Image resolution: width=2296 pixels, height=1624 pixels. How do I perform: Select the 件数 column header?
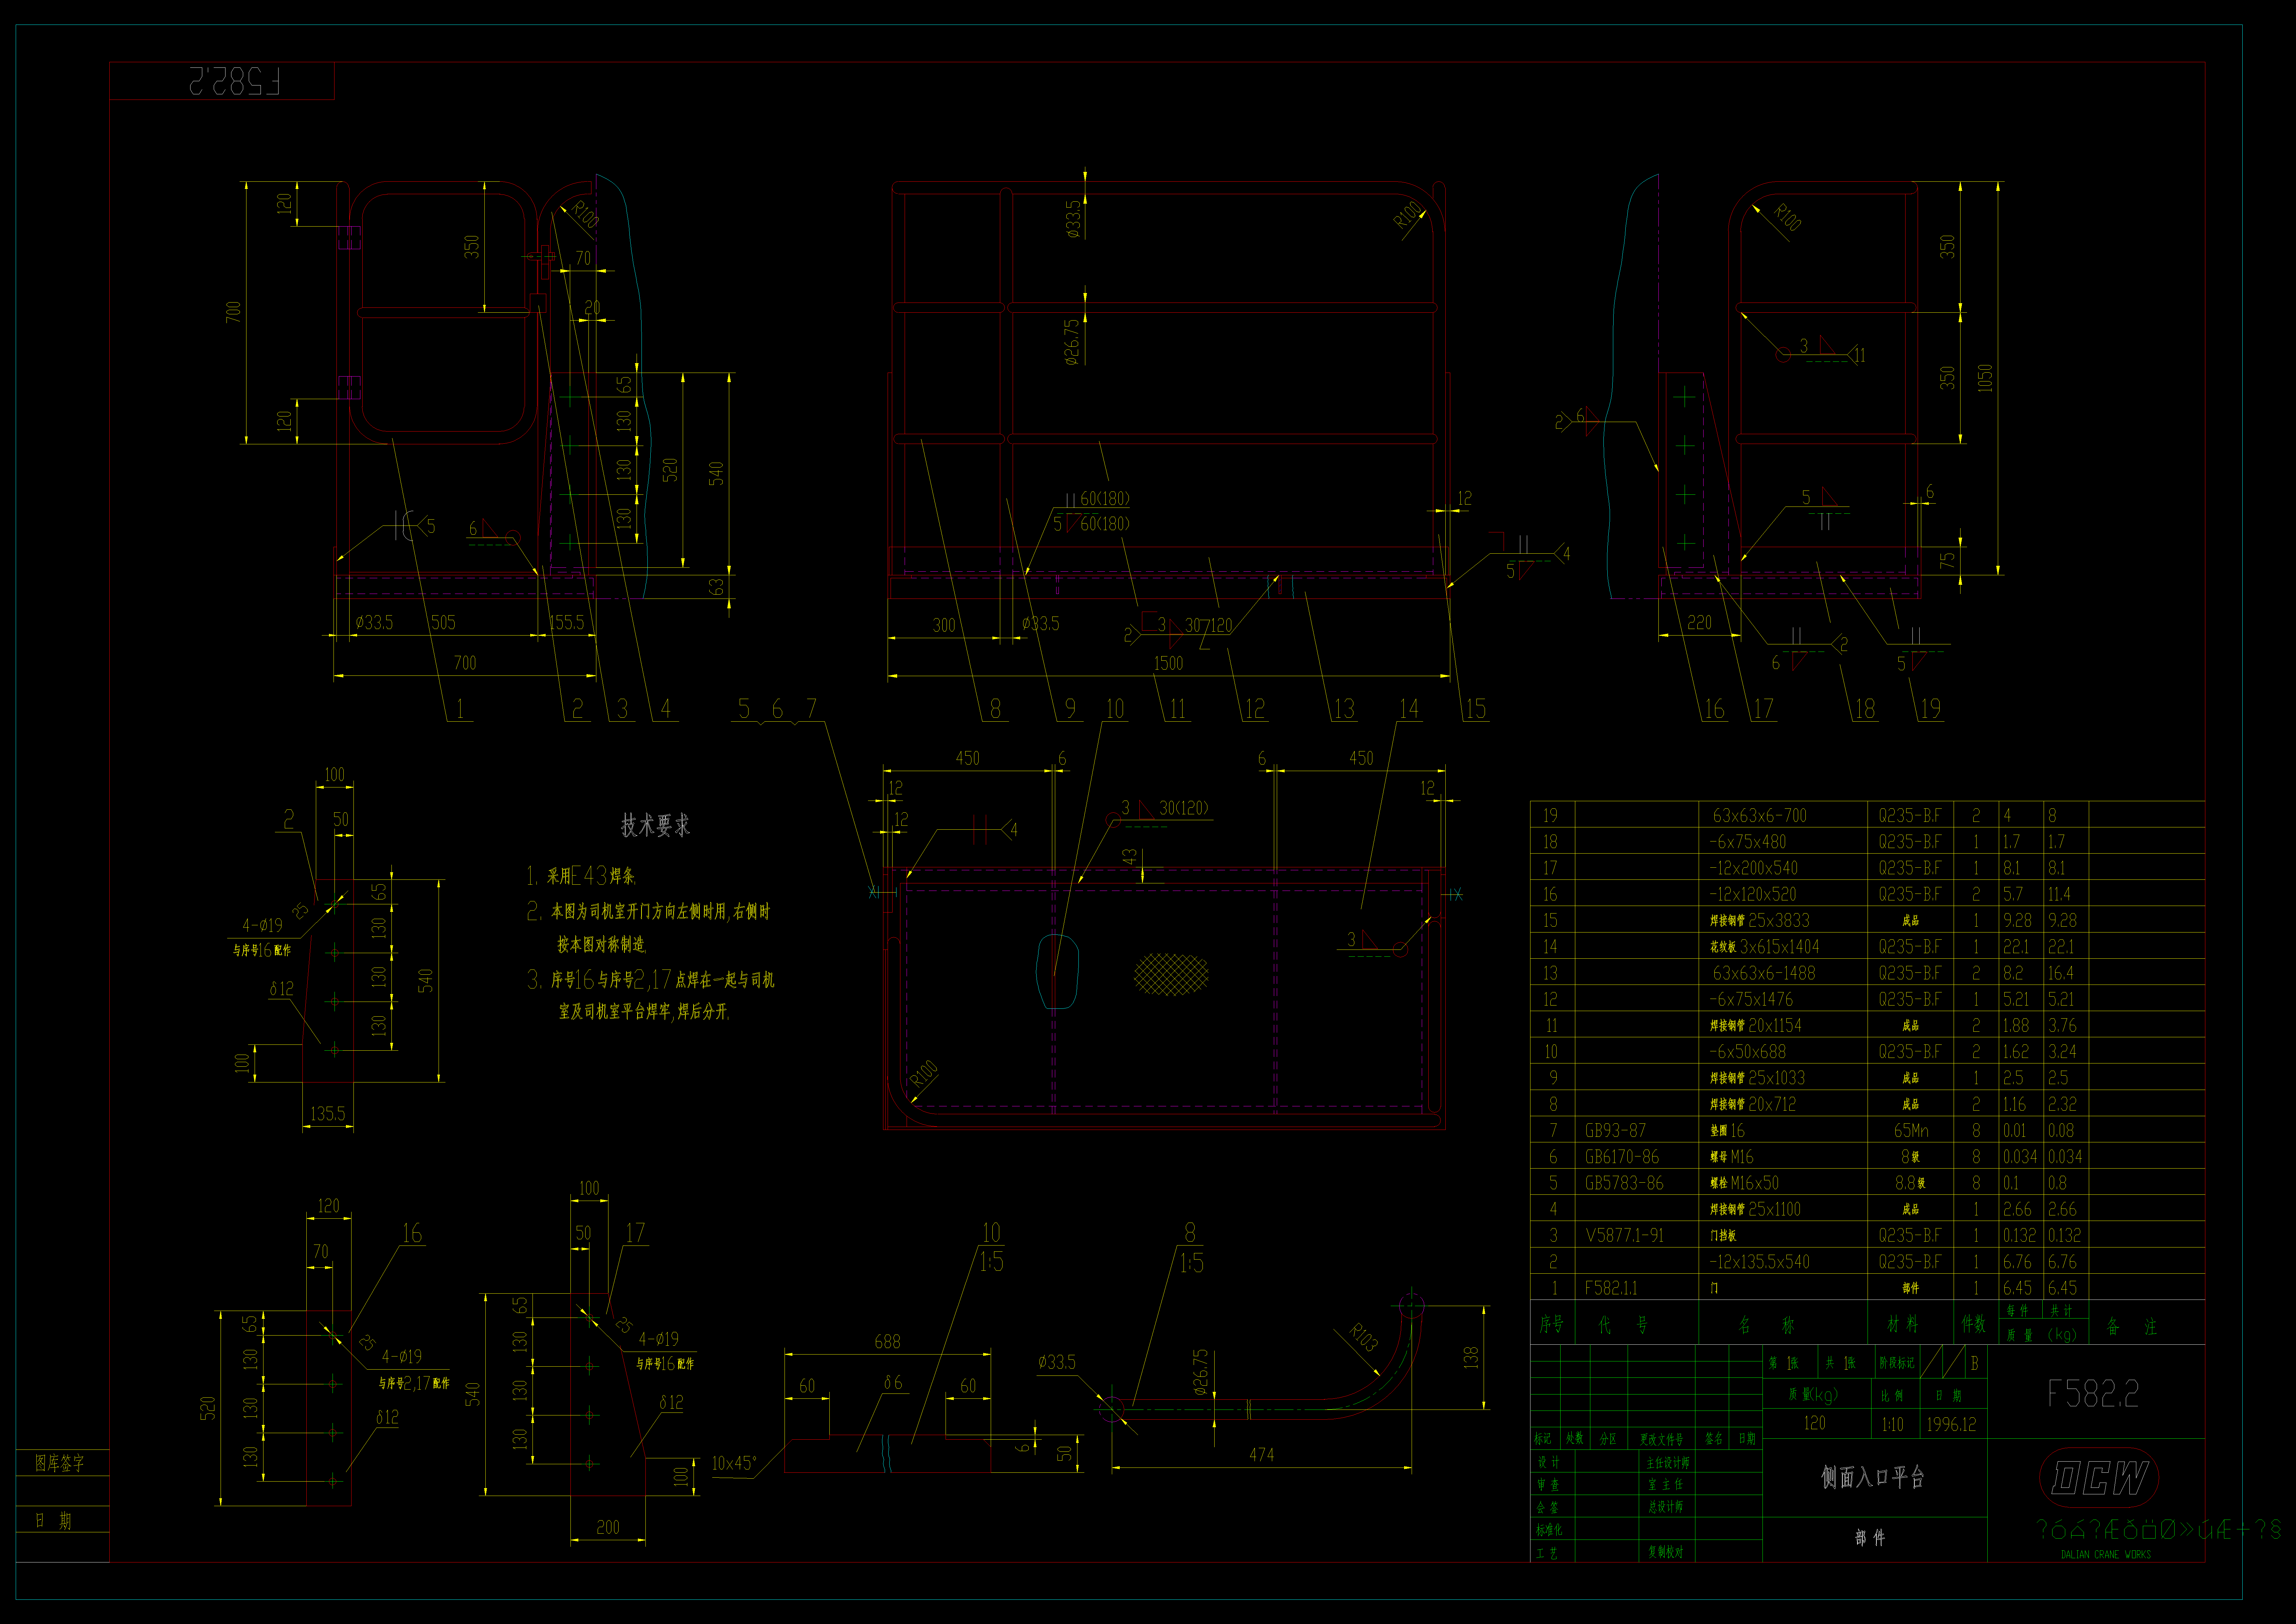coord(1973,1324)
